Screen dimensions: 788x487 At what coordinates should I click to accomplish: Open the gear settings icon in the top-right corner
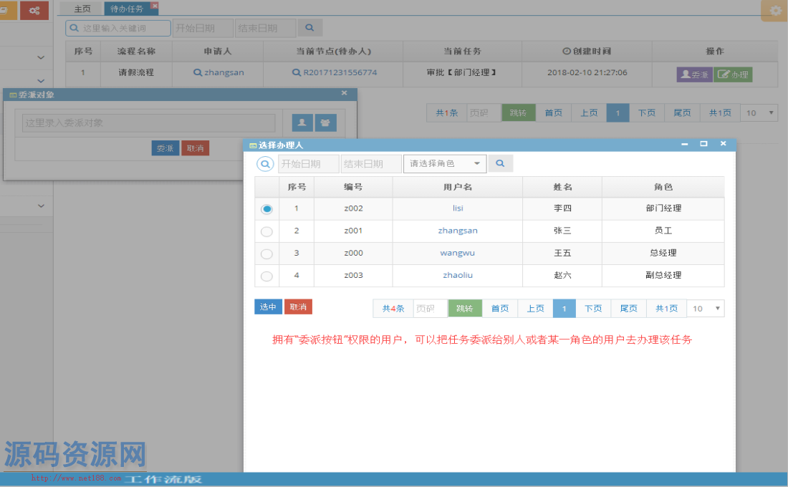pos(774,11)
